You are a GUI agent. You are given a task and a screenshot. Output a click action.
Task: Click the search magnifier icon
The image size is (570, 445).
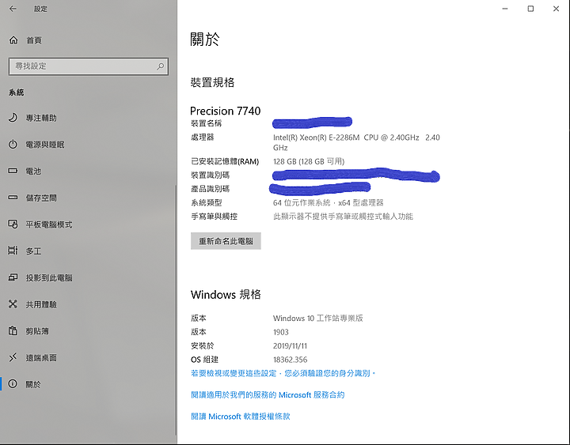160,66
